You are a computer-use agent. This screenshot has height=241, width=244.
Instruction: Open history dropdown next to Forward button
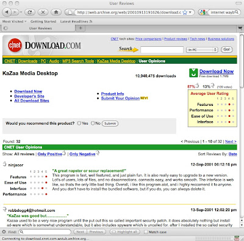coord(21,12)
